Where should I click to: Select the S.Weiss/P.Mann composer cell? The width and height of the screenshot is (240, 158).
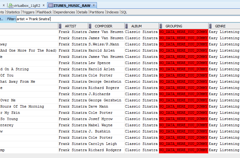click(106, 44)
